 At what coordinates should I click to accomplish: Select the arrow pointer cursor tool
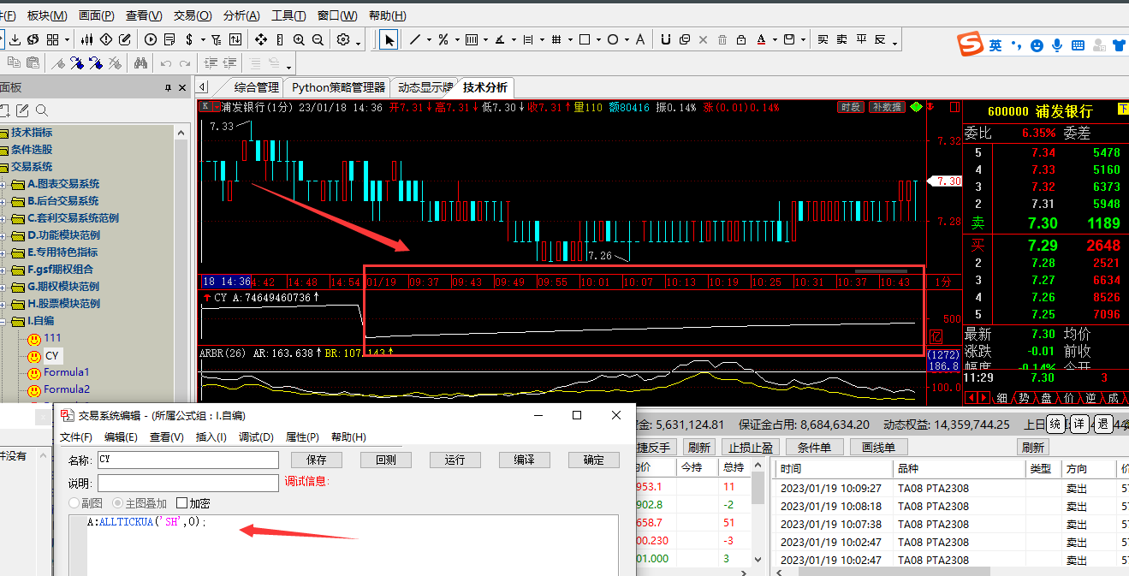[389, 39]
